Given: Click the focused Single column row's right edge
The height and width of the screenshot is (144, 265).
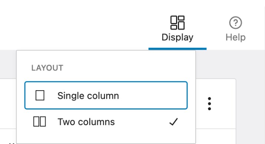Looking at the screenshot, I should pyautogui.click(x=185, y=95).
